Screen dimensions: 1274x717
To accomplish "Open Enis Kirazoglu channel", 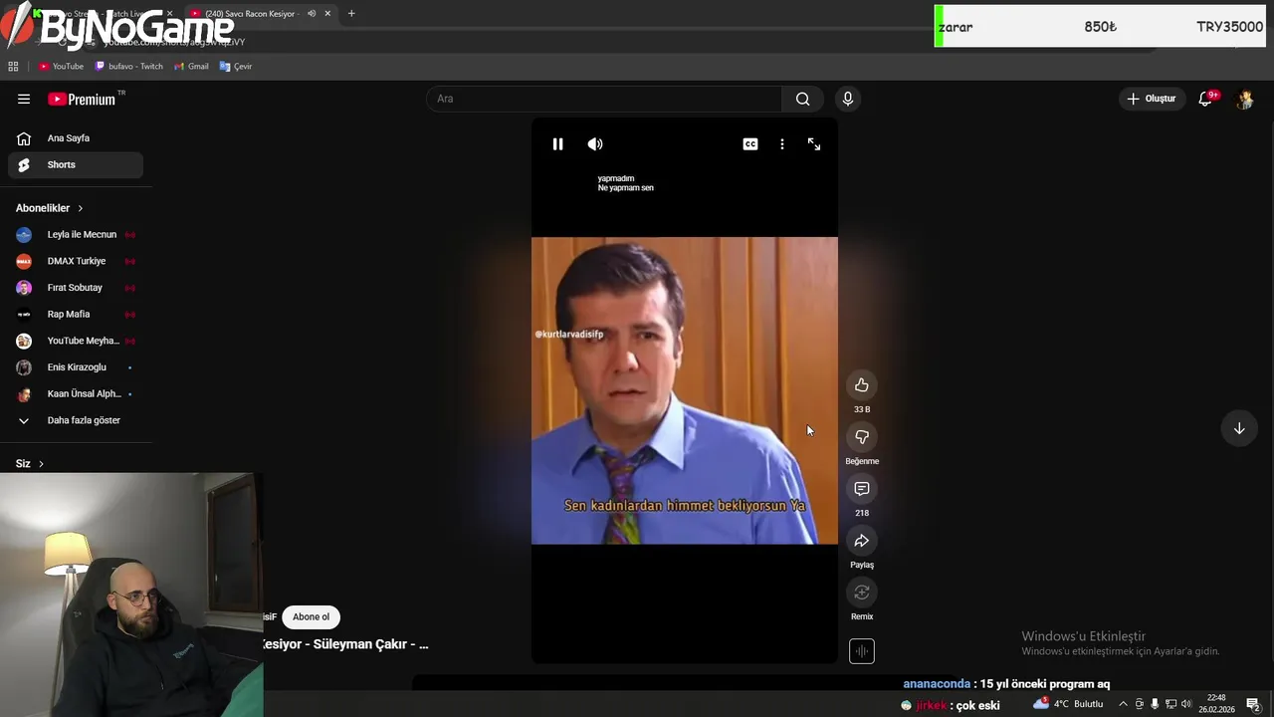I will (76, 367).
